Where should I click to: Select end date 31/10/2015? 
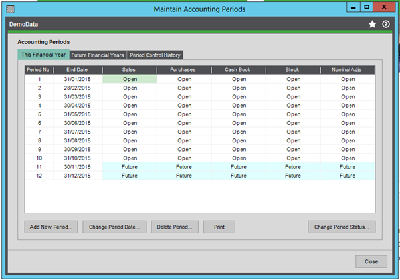pos(77,158)
